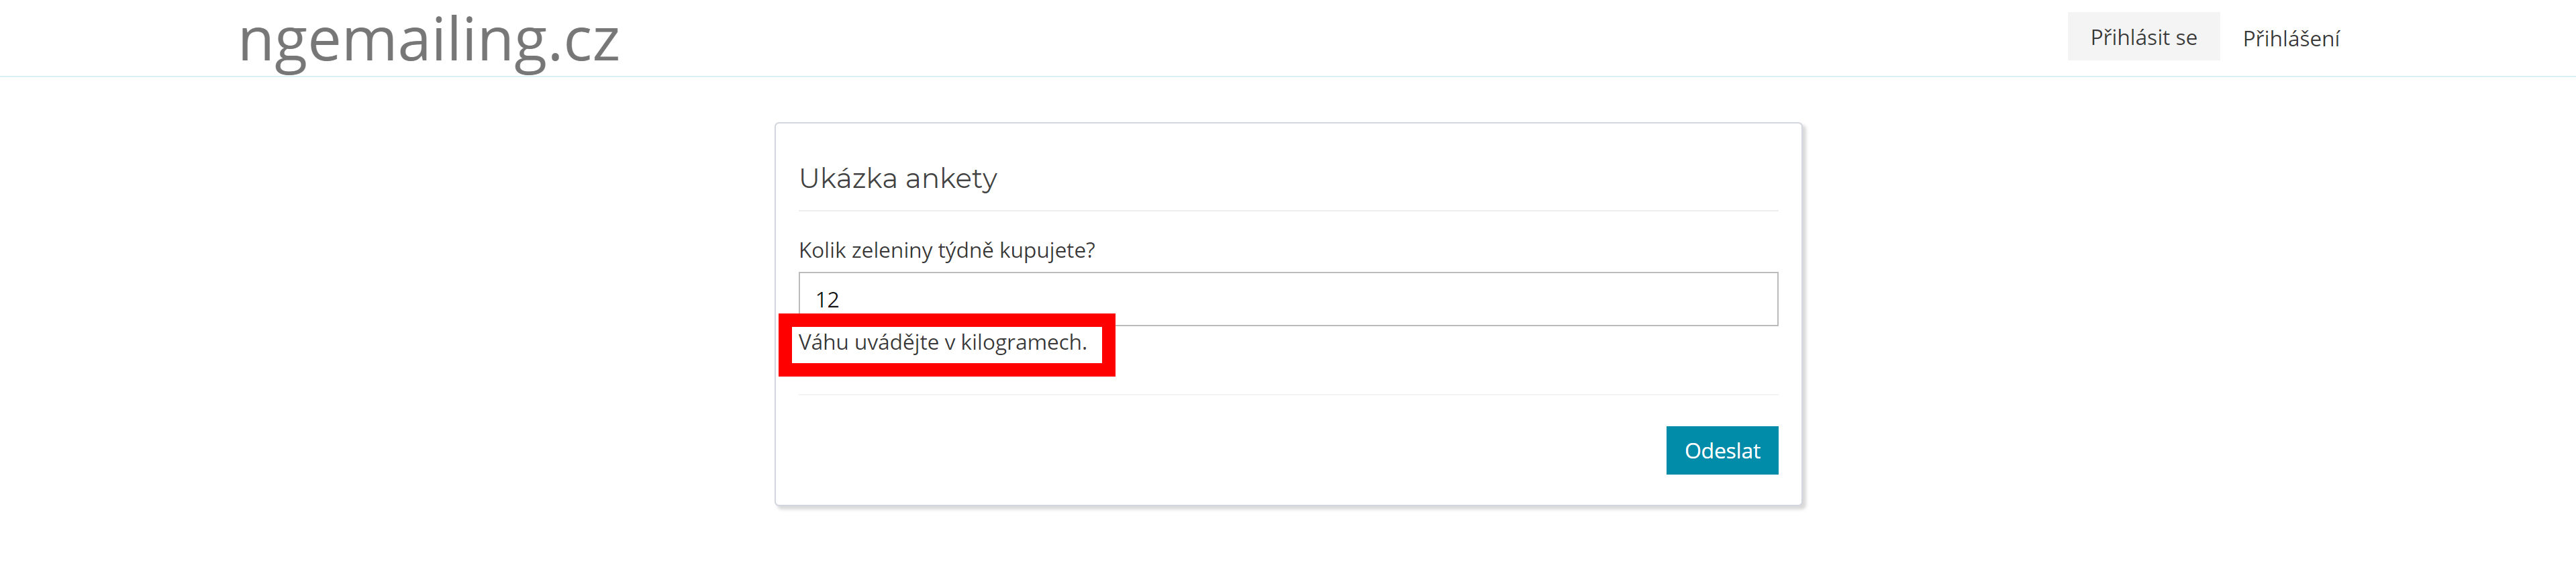Image resolution: width=2576 pixels, height=586 pixels.
Task: Choose Přihlásit se in top navigation
Action: (x=2143, y=37)
